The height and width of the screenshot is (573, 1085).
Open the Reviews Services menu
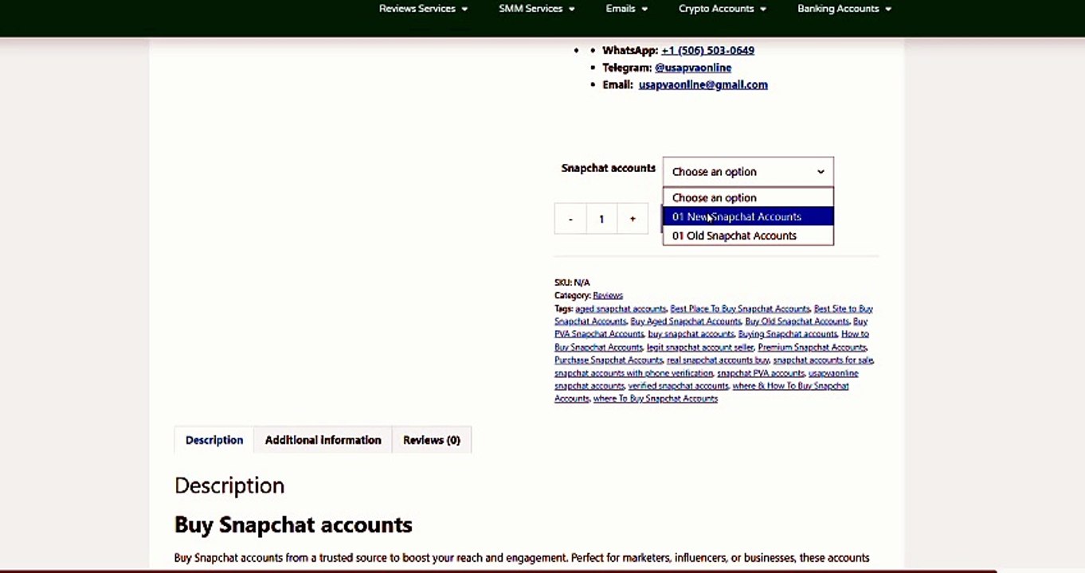point(423,9)
